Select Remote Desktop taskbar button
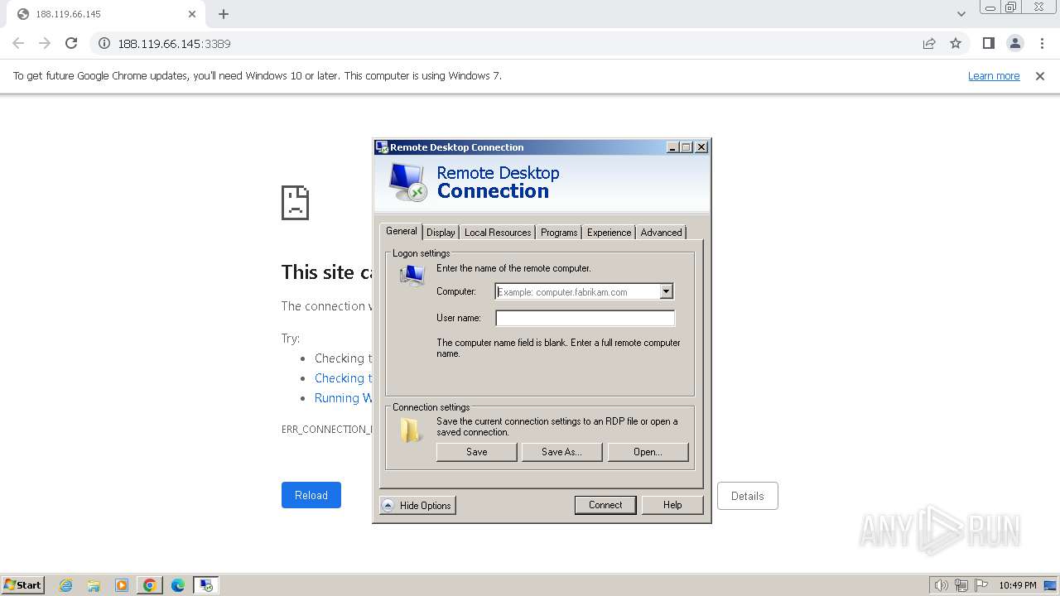This screenshot has height=596, width=1060. [206, 585]
